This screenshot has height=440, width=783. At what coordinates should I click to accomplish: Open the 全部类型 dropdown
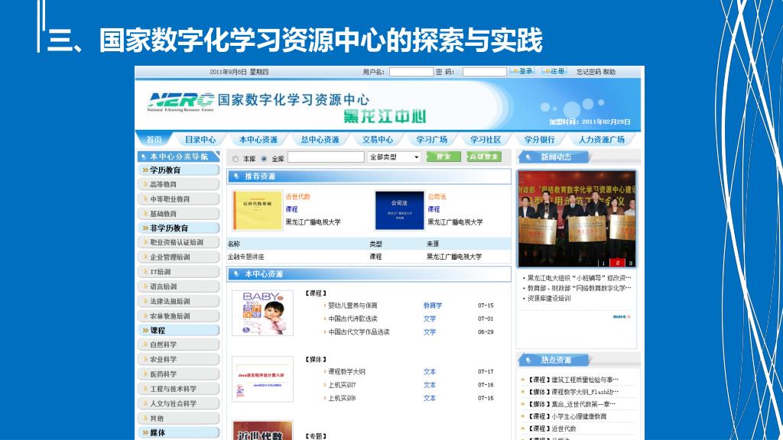(394, 157)
